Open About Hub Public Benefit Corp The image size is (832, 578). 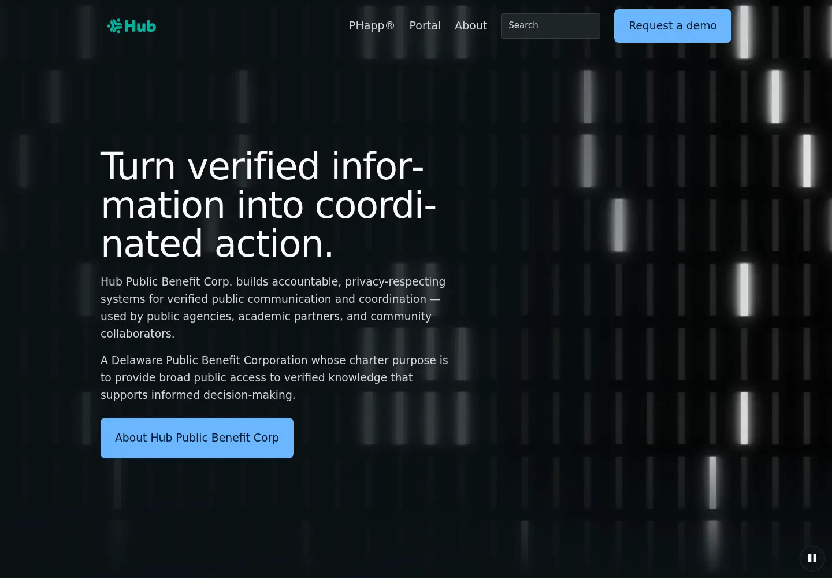pos(197,438)
